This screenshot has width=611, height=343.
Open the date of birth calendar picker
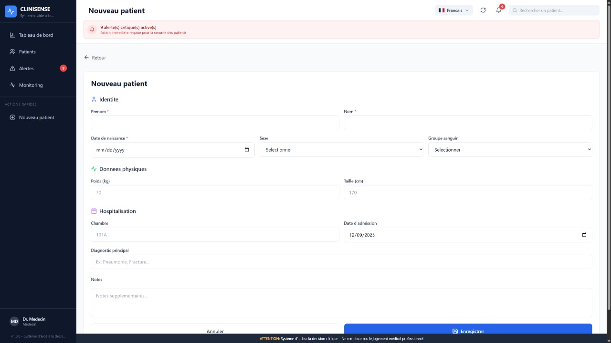click(247, 150)
